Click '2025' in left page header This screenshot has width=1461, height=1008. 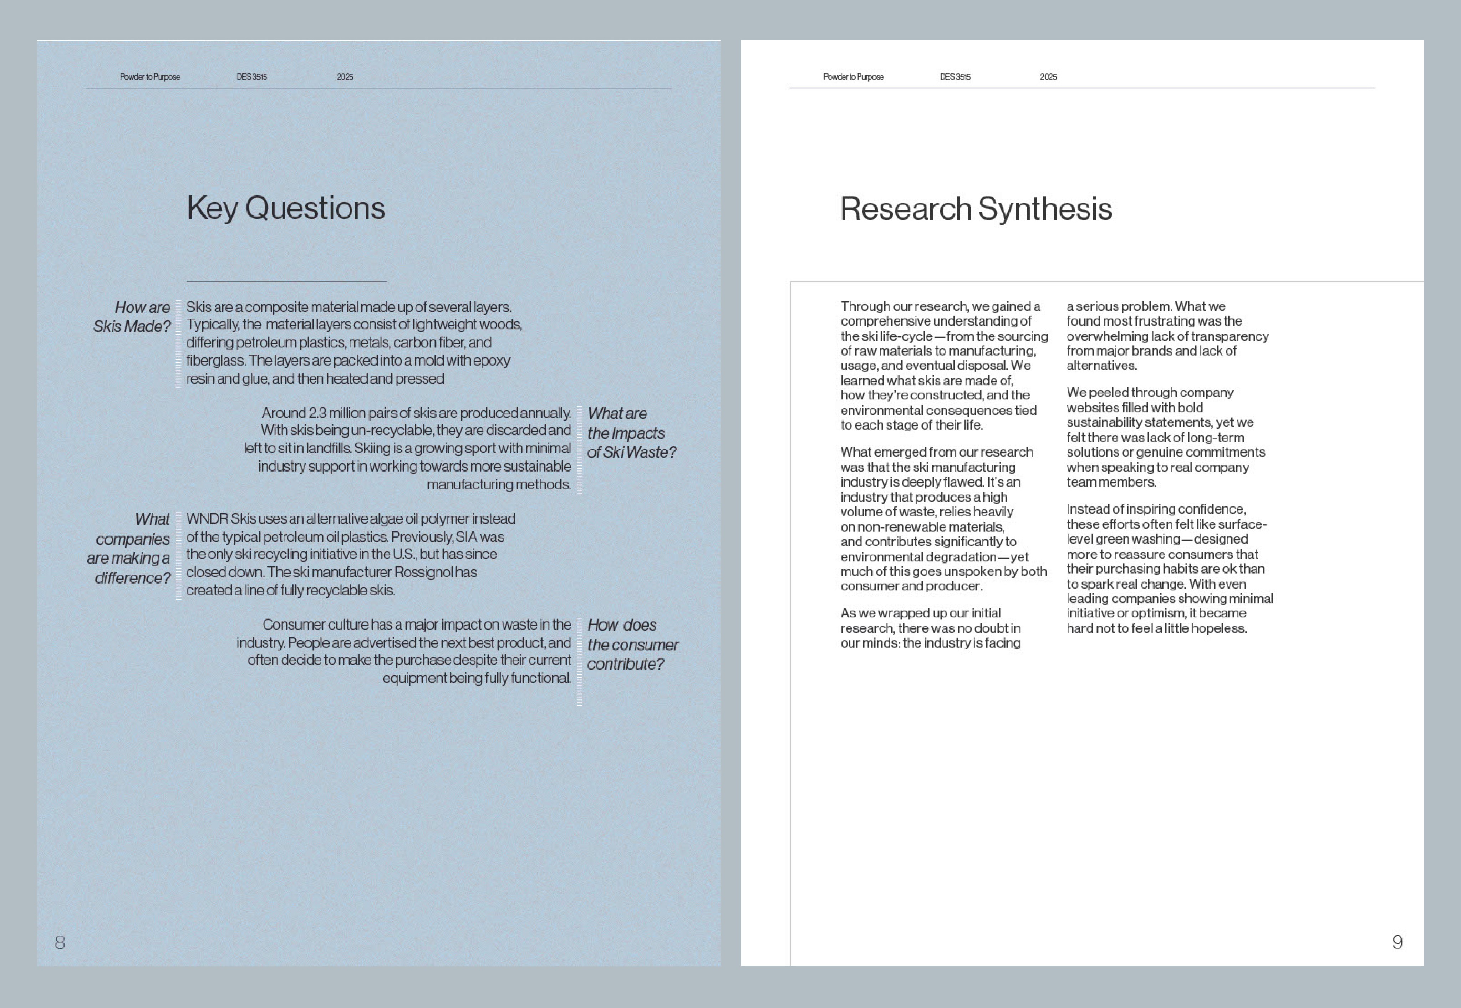pyautogui.click(x=345, y=77)
